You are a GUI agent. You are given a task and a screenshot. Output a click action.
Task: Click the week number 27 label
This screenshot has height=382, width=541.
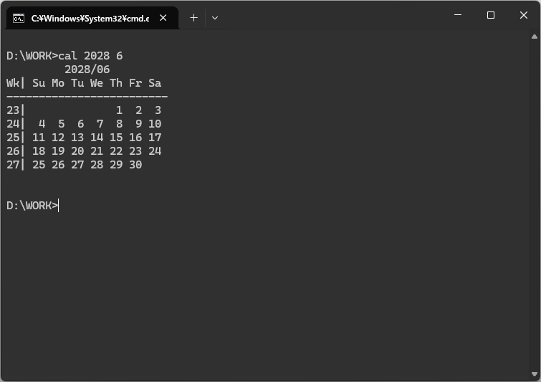point(13,165)
